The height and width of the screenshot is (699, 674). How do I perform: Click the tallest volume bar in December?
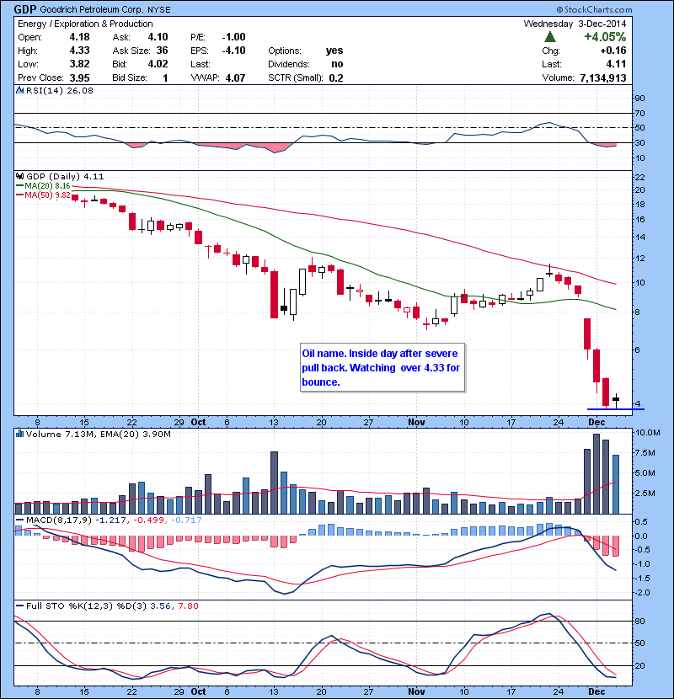[x=596, y=473]
